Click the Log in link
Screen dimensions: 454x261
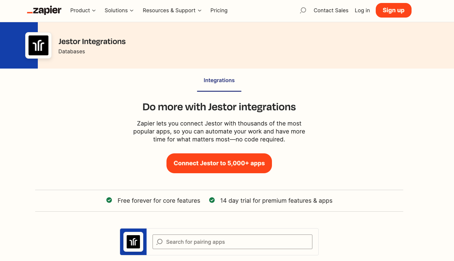(362, 11)
